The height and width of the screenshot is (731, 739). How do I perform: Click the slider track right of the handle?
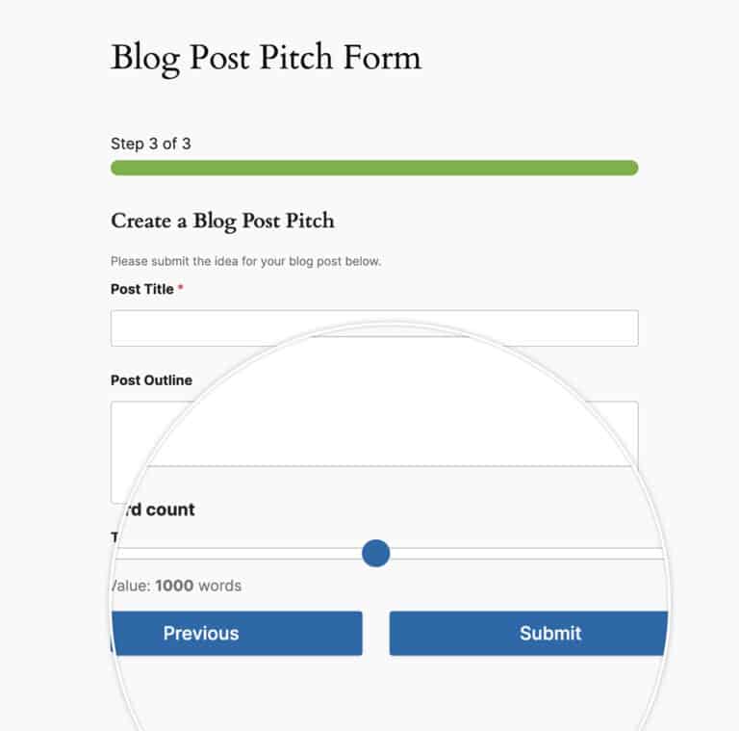point(527,554)
